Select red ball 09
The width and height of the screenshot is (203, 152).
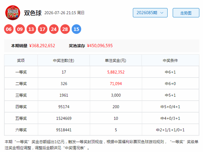click(20, 29)
